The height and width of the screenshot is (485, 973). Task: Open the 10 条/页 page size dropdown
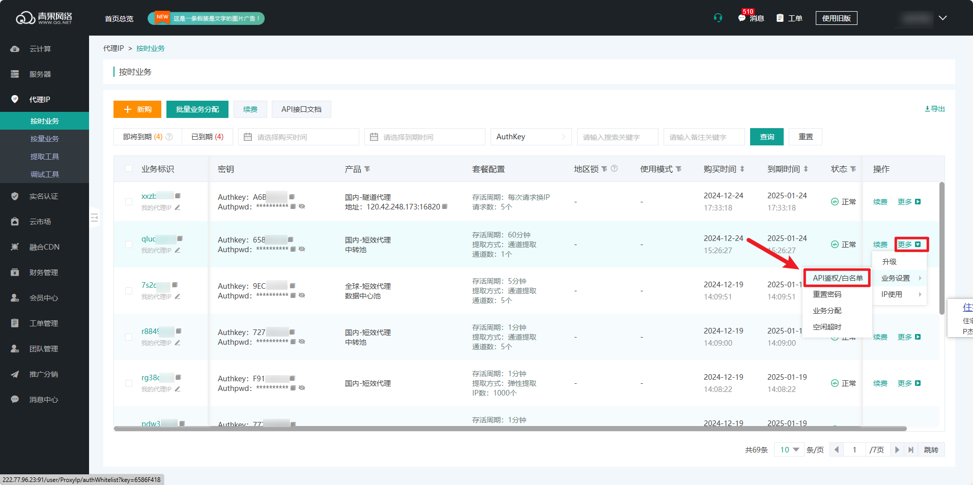point(789,450)
